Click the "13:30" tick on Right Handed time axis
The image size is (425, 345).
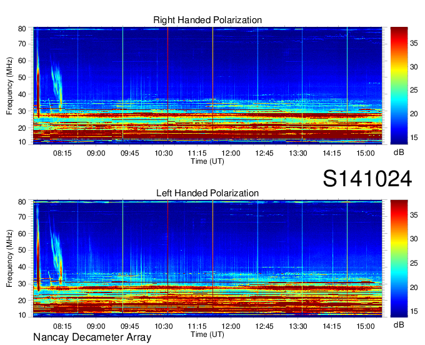click(298, 153)
